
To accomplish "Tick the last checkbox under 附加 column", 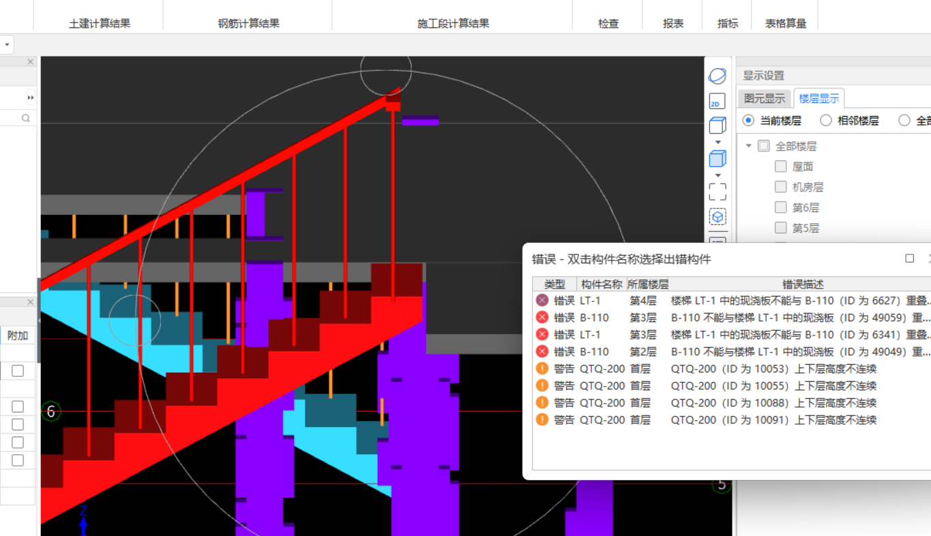I will 18,460.
